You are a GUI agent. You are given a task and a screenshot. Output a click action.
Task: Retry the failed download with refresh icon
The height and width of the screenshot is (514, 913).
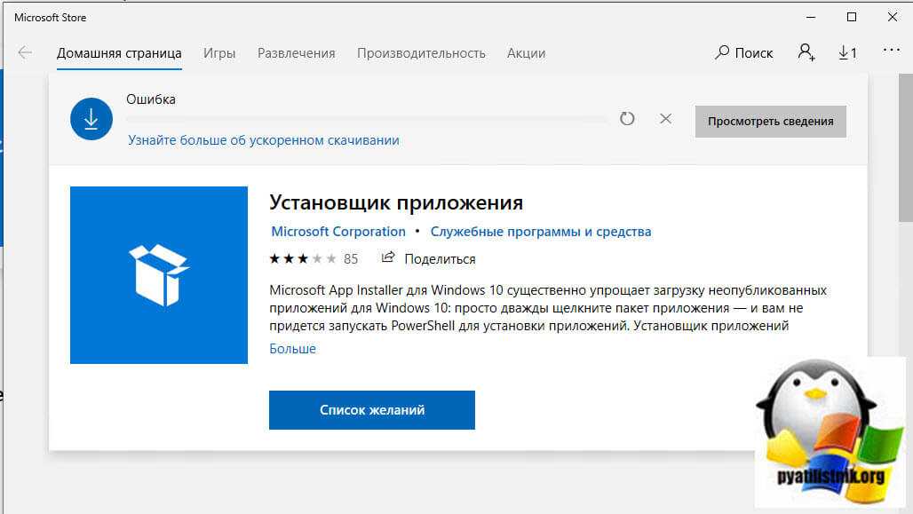pos(627,118)
